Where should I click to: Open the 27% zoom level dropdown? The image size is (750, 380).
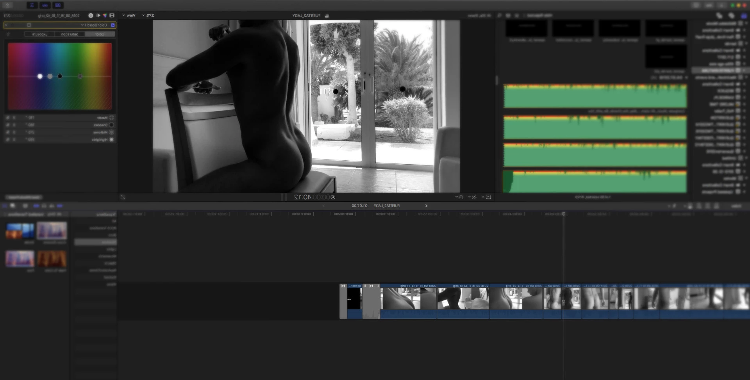[x=148, y=16]
